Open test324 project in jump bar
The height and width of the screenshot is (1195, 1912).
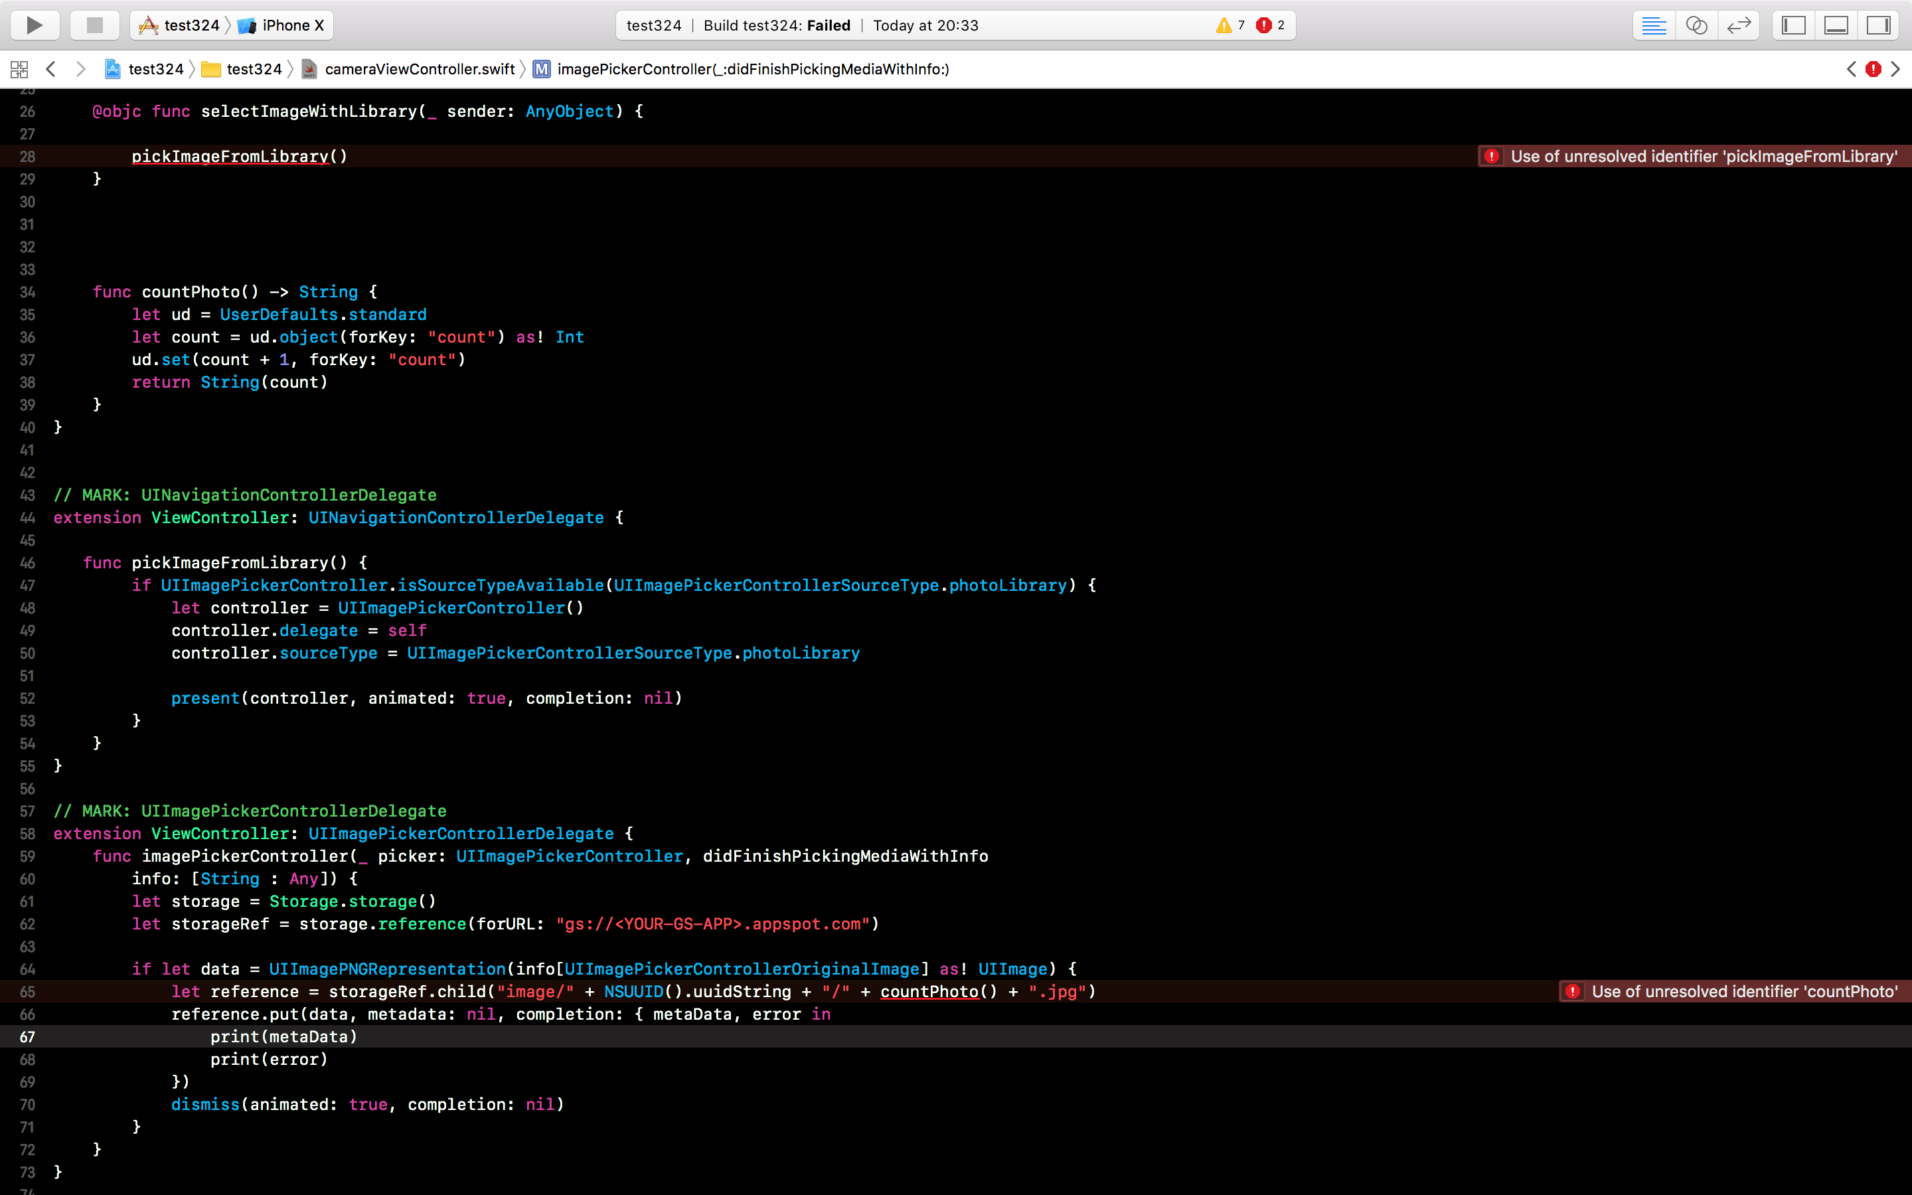(x=145, y=70)
